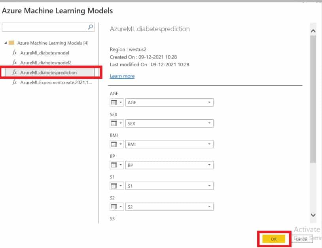The image size is (322, 248).
Task: Click the S3 parameter label
Action: 112,219
